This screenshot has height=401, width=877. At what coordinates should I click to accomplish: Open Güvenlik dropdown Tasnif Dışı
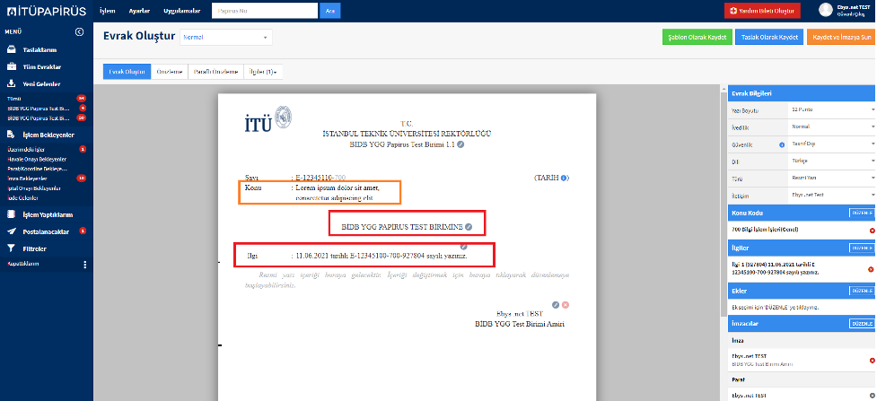pyautogui.click(x=832, y=144)
